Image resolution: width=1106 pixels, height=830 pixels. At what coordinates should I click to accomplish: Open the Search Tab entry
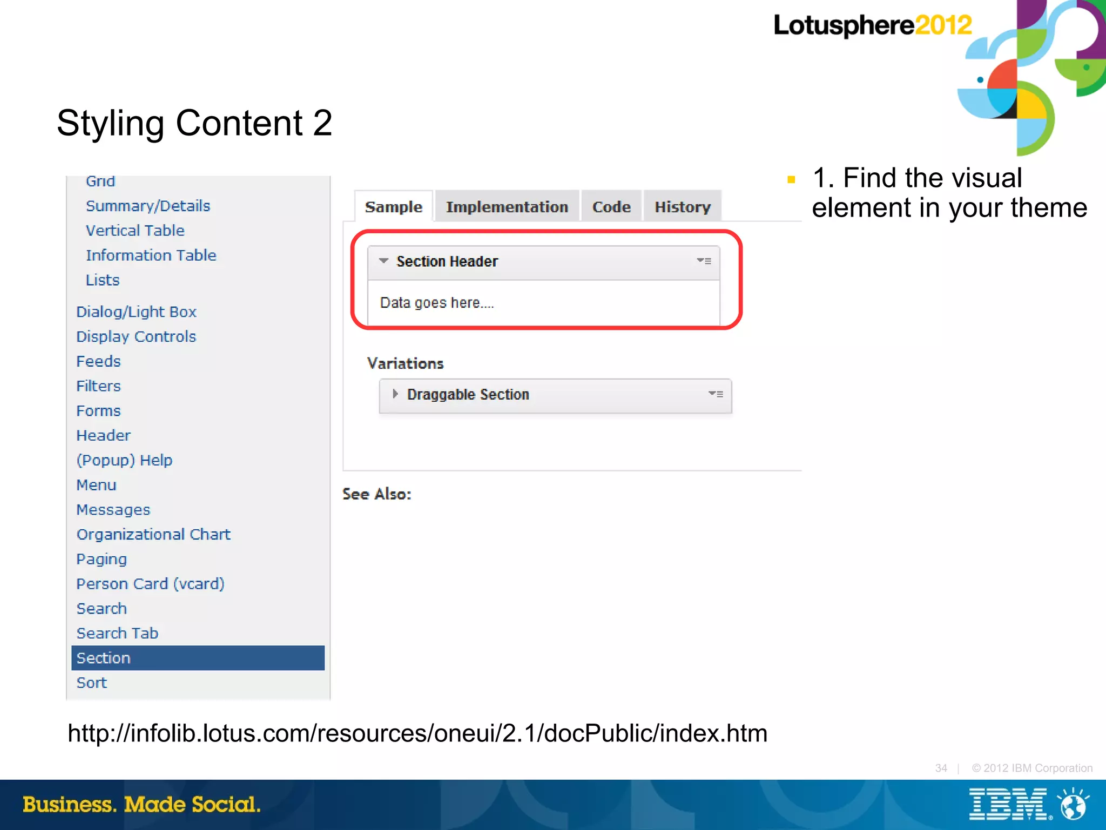pyautogui.click(x=117, y=633)
